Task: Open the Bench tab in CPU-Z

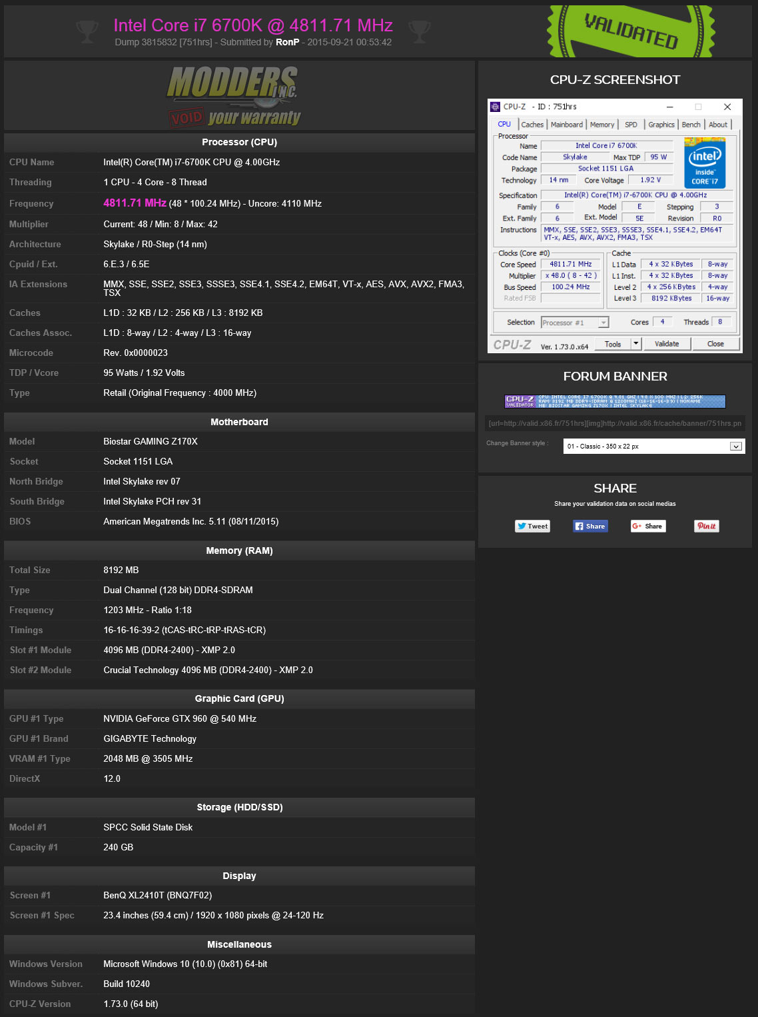Action: pos(691,125)
